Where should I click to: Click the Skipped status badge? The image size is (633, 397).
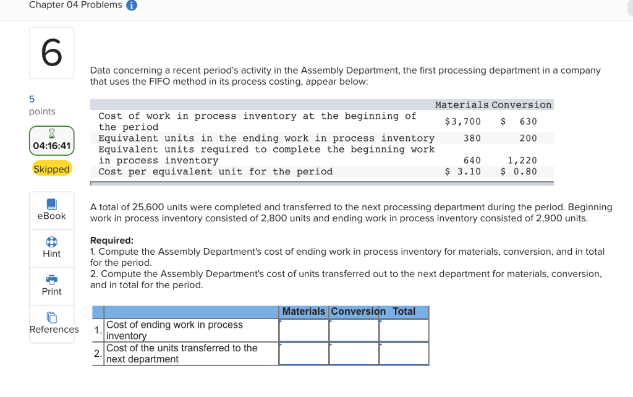(51, 168)
